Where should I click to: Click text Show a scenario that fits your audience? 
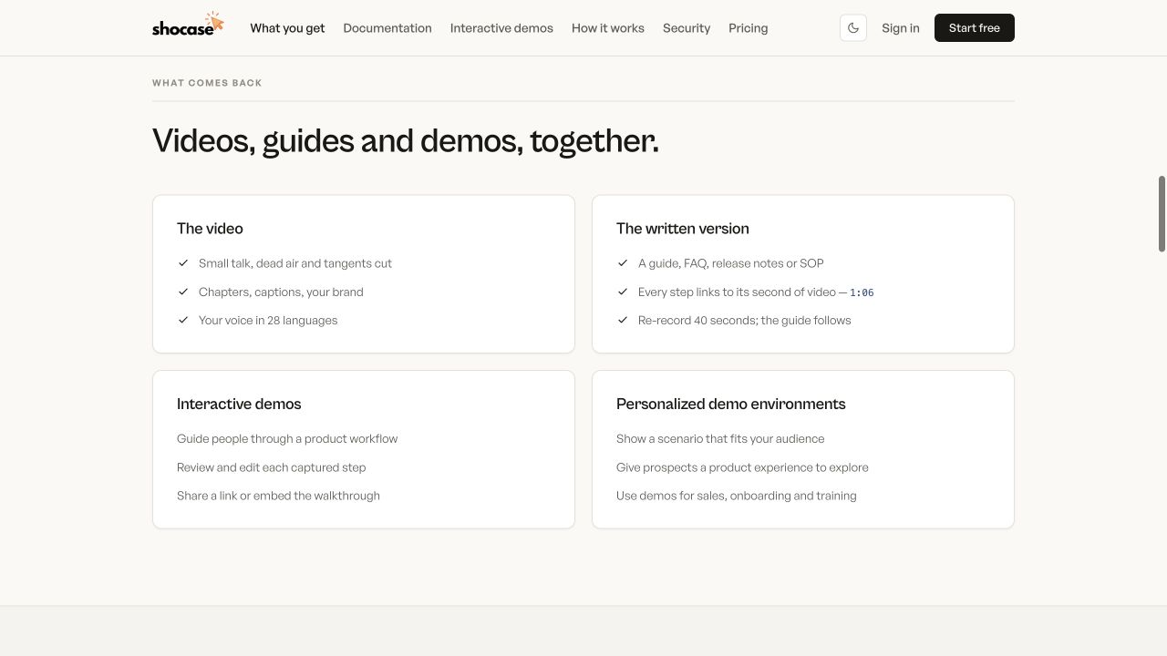coord(720,438)
